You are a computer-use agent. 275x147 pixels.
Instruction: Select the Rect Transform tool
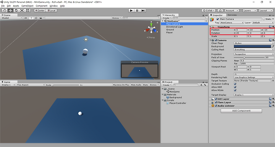pos(28,11)
